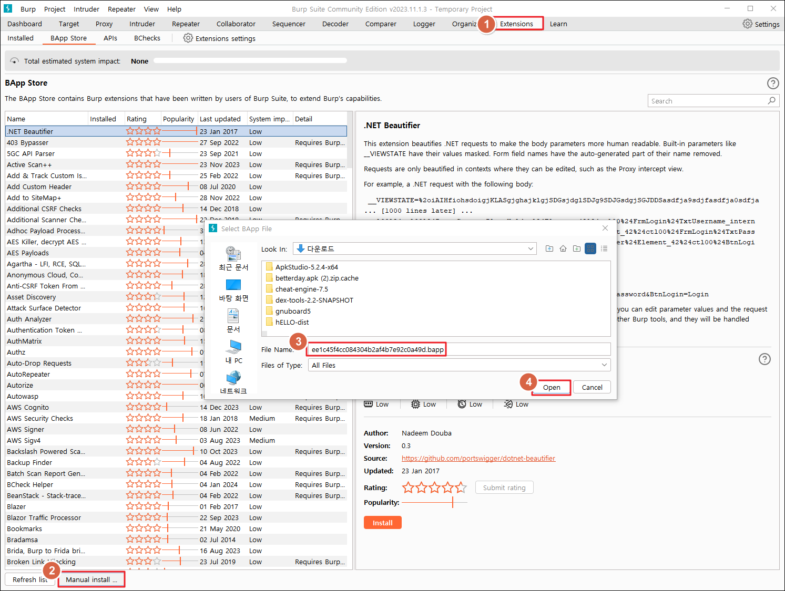
Task: Select the Active Scan++ row
Action: 176,164
